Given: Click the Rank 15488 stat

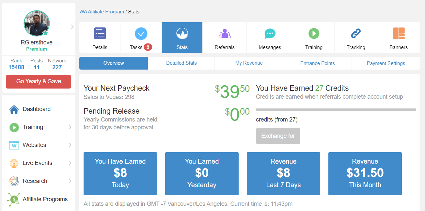Looking at the screenshot, I should click(x=16, y=64).
